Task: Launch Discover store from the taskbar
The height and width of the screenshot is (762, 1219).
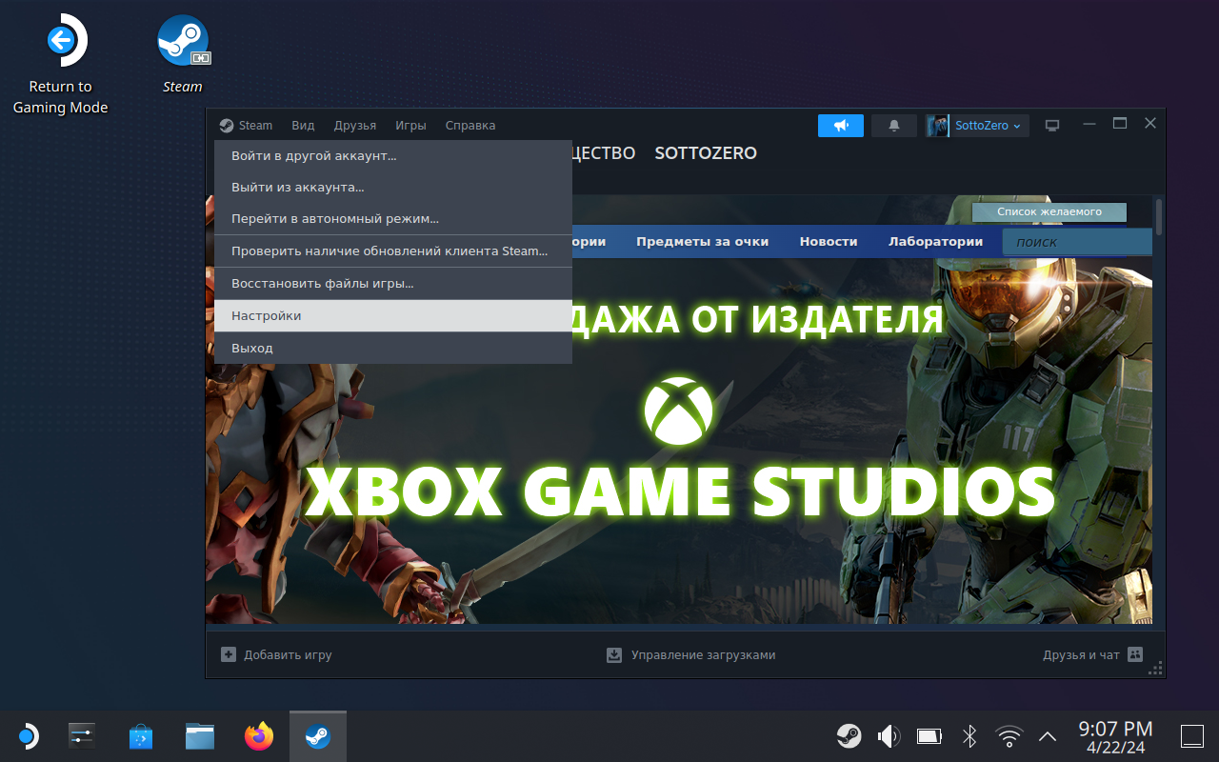Action: pos(141,736)
